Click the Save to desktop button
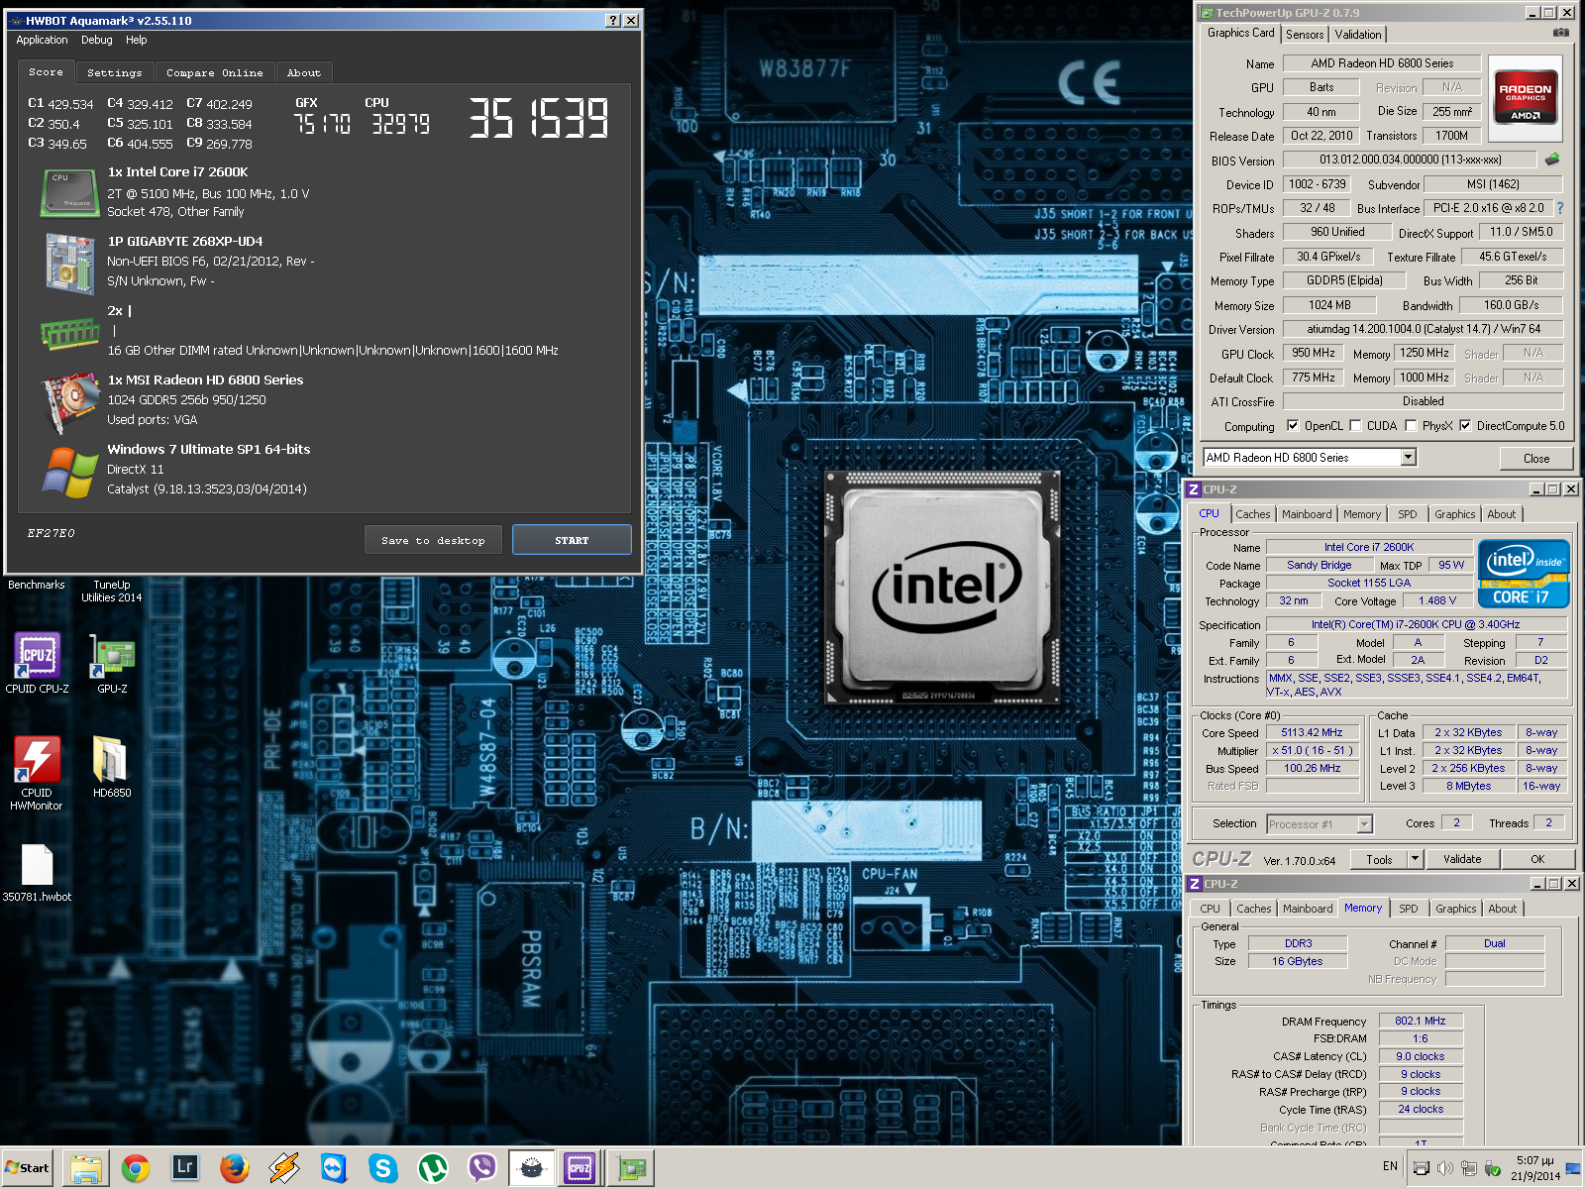The width and height of the screenshot is (1585, 1189). click(x=433, y=540)
